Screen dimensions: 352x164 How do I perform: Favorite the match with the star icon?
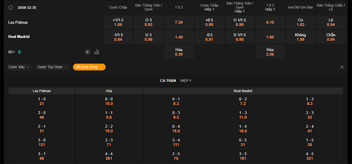[x=11, y=7]
